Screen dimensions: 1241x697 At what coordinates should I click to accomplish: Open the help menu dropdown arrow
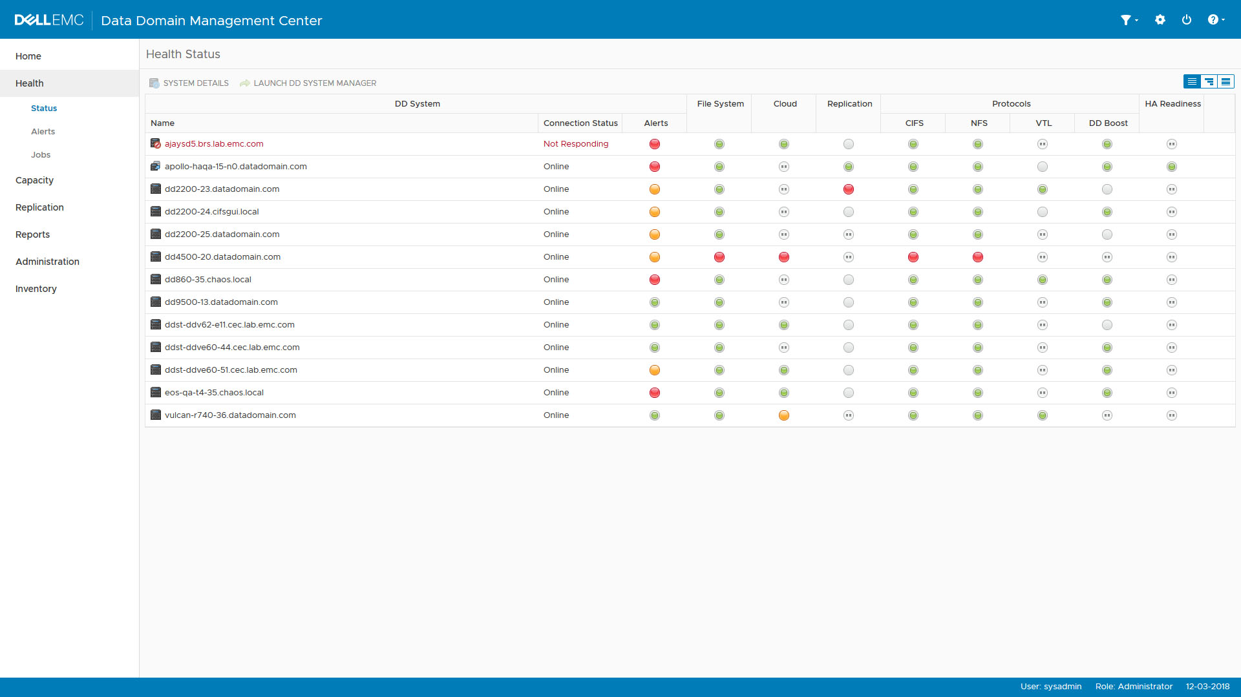point(1224,20)
